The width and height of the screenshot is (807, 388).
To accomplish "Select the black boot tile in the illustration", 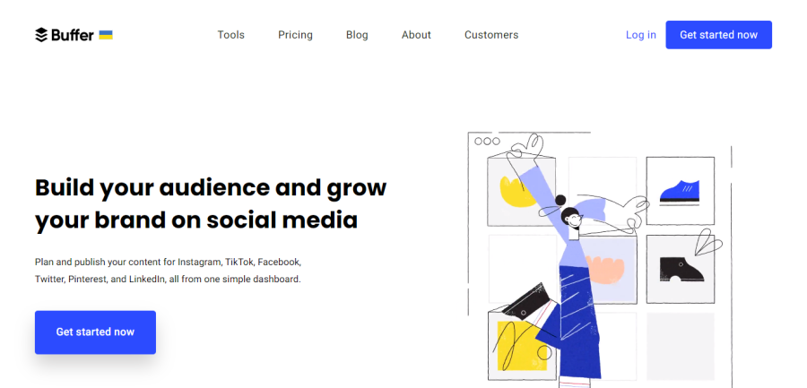I will 680,268.
